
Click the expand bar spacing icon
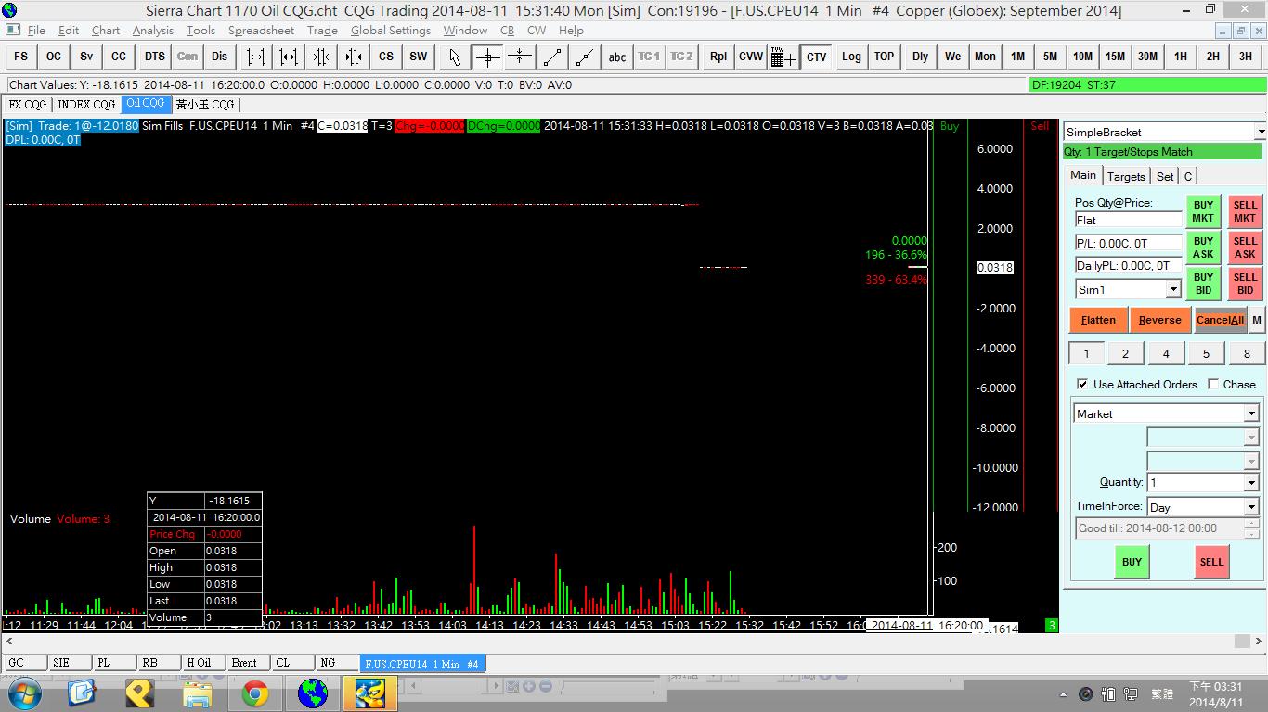tap(255, 57)
